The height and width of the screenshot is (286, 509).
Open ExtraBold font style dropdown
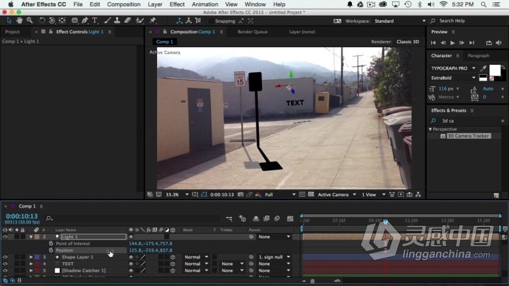453,78
